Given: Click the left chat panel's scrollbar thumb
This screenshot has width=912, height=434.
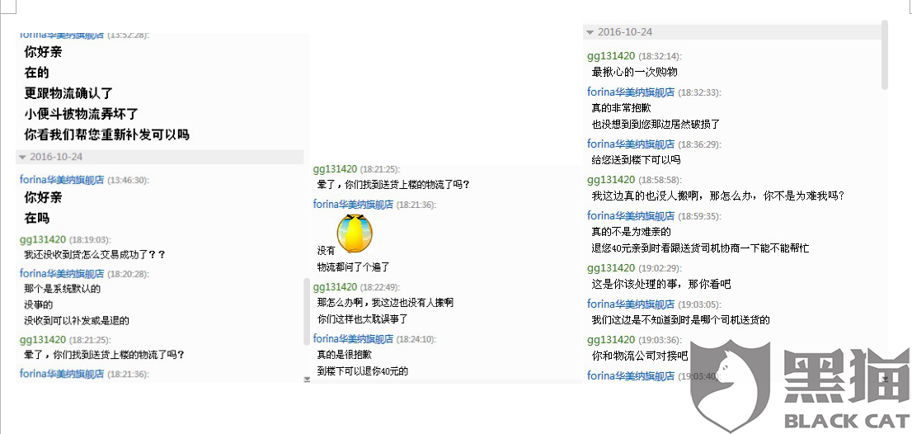Looking at the screenshot, I should click(307, 311).
